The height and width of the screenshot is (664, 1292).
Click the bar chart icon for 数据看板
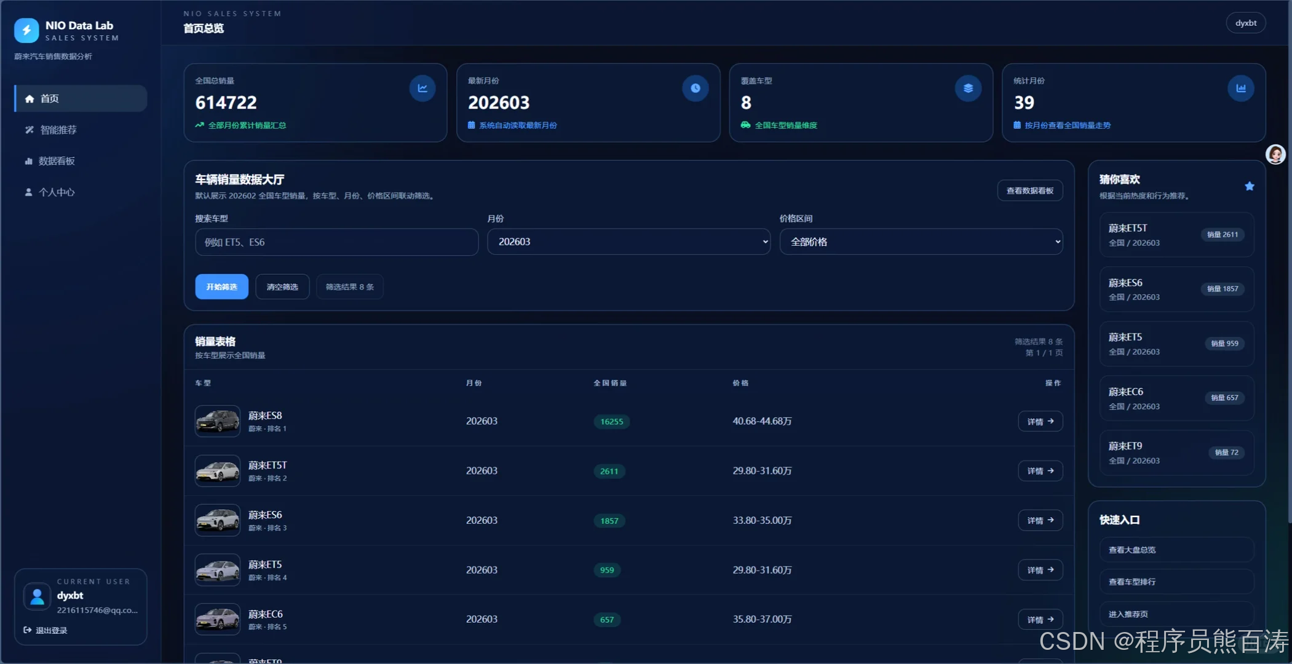tap(28, 161)
